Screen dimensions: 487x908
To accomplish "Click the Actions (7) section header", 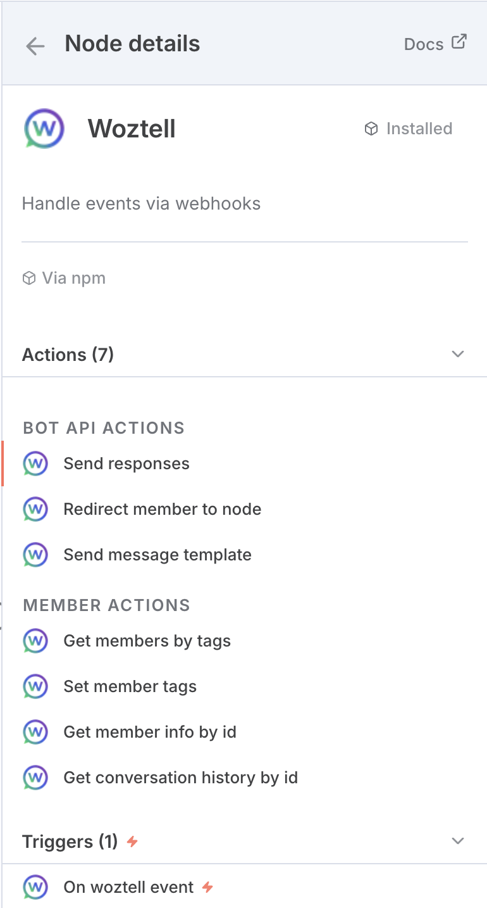I will (68, 355).
